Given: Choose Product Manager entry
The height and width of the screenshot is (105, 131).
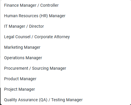Looking at the screenshot, I should pyautogui.click(x=66, y=79).
